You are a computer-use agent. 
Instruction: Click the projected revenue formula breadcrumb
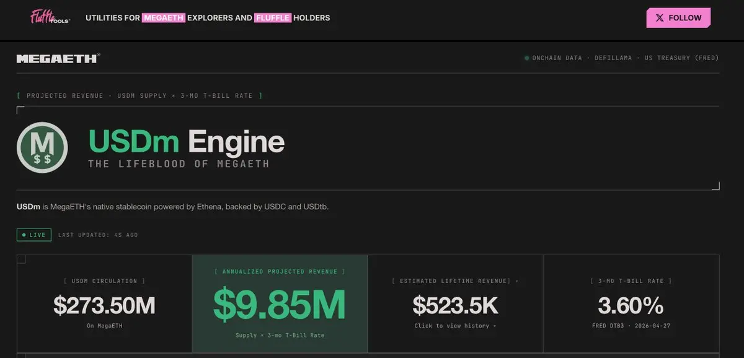coord(139,96)
